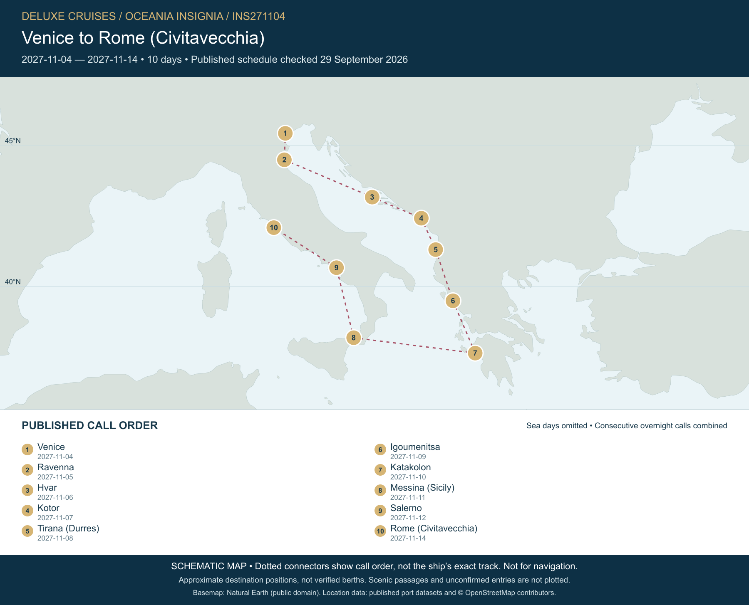The image size is (749, 605).
Task: Click the SCHEMATIC MAP disclaimer line
Action: pyautogui.click(x=374, y=566)
